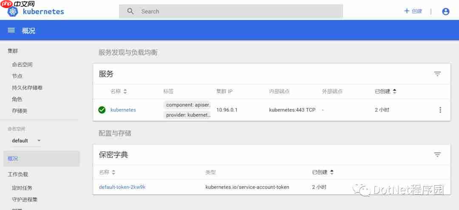Image resolution: width=459 pixels, height=210 pixels.
Task: Click green status check of kubernetes service
Action: [102, 110]
